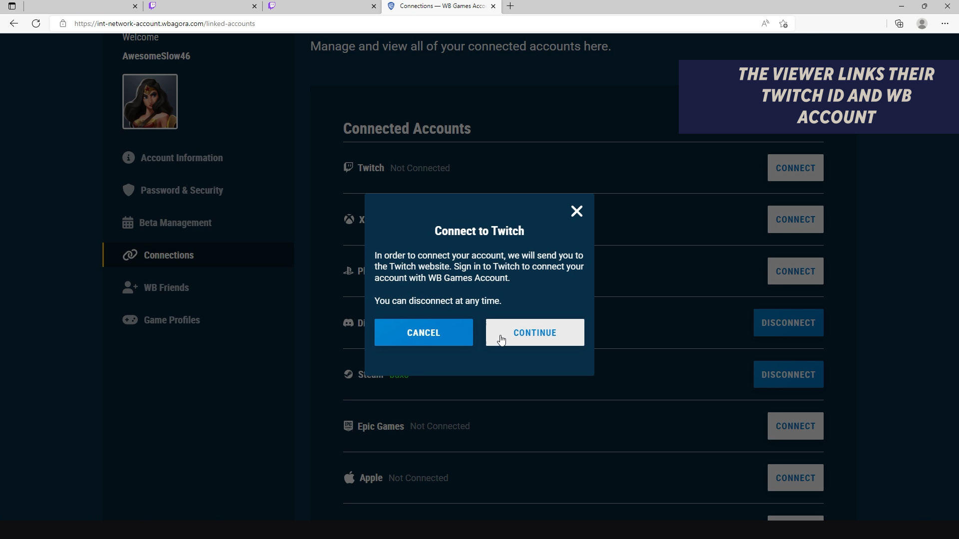Viewport: 959px width, 539px height.
Task: Click CONNECT in the Xbox row
Action: 796,220
